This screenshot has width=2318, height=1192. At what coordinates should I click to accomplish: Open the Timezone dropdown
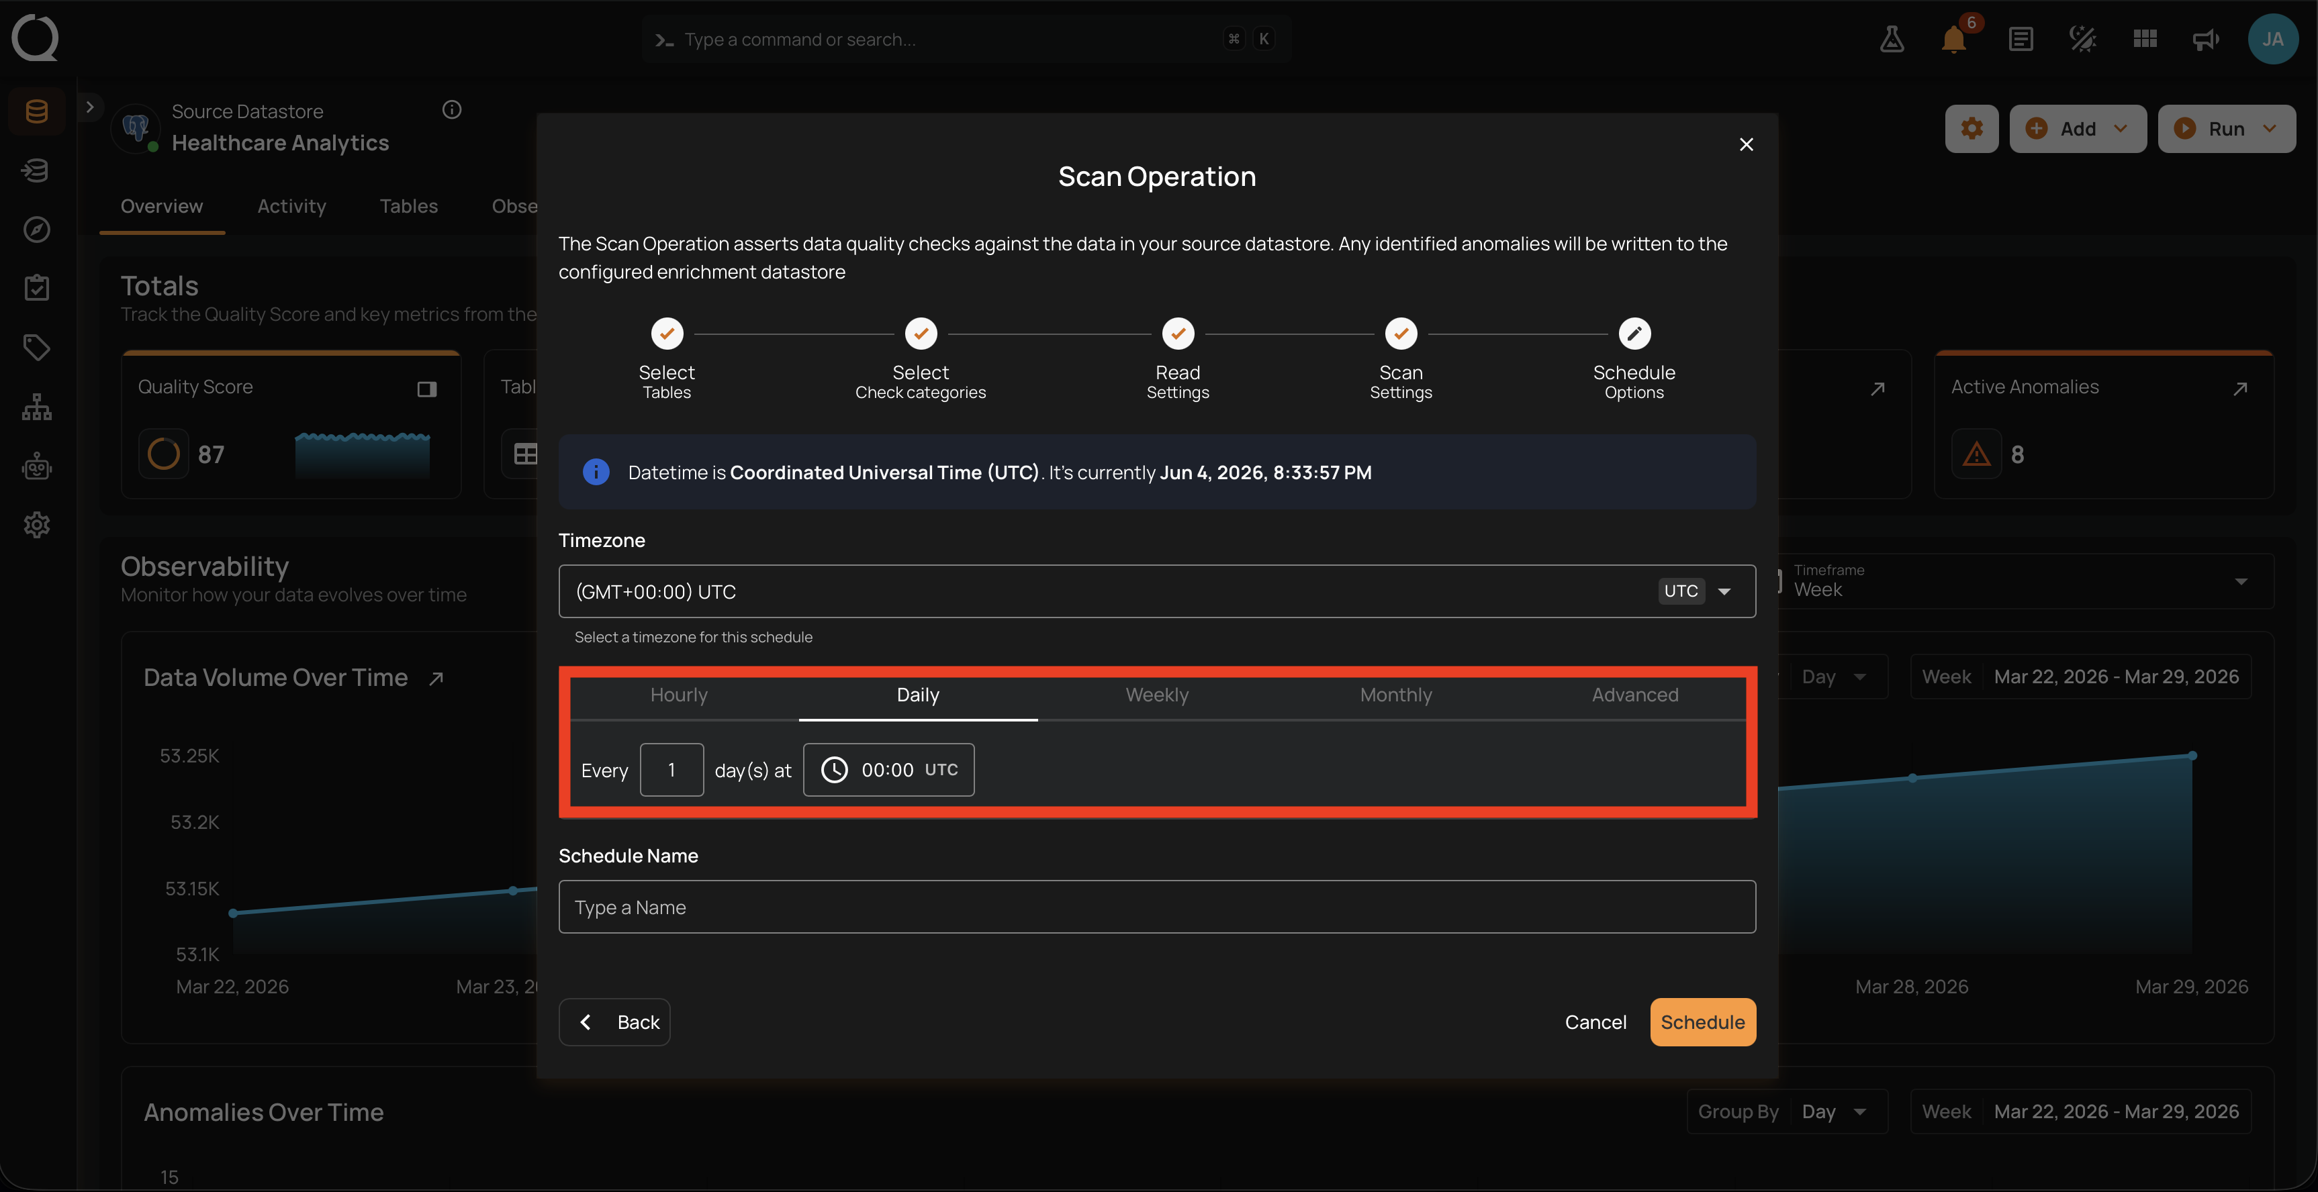[x=1157, y=591]
